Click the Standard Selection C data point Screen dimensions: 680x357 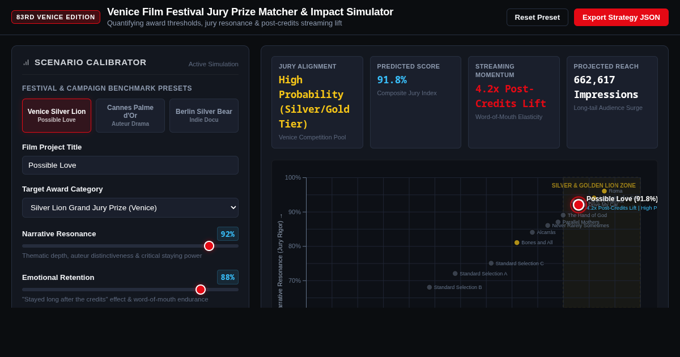[491, 263]
